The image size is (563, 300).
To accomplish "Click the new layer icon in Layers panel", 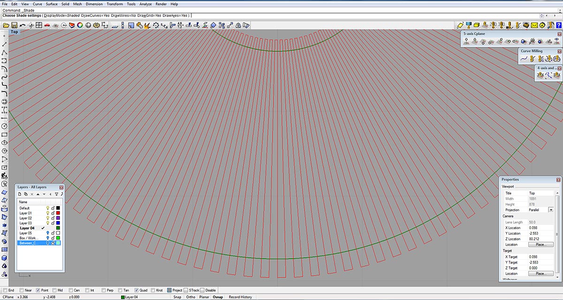I will coord(20,194).
